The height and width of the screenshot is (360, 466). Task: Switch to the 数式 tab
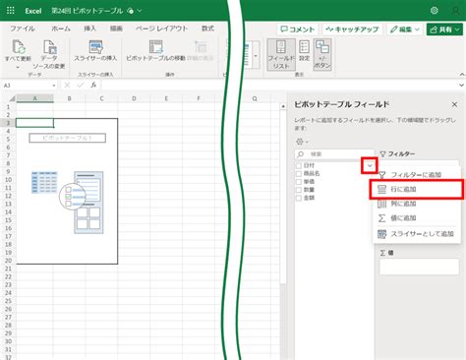pos(207,29)
